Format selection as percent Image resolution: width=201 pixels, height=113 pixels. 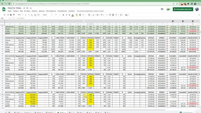[x=29, y=15]
